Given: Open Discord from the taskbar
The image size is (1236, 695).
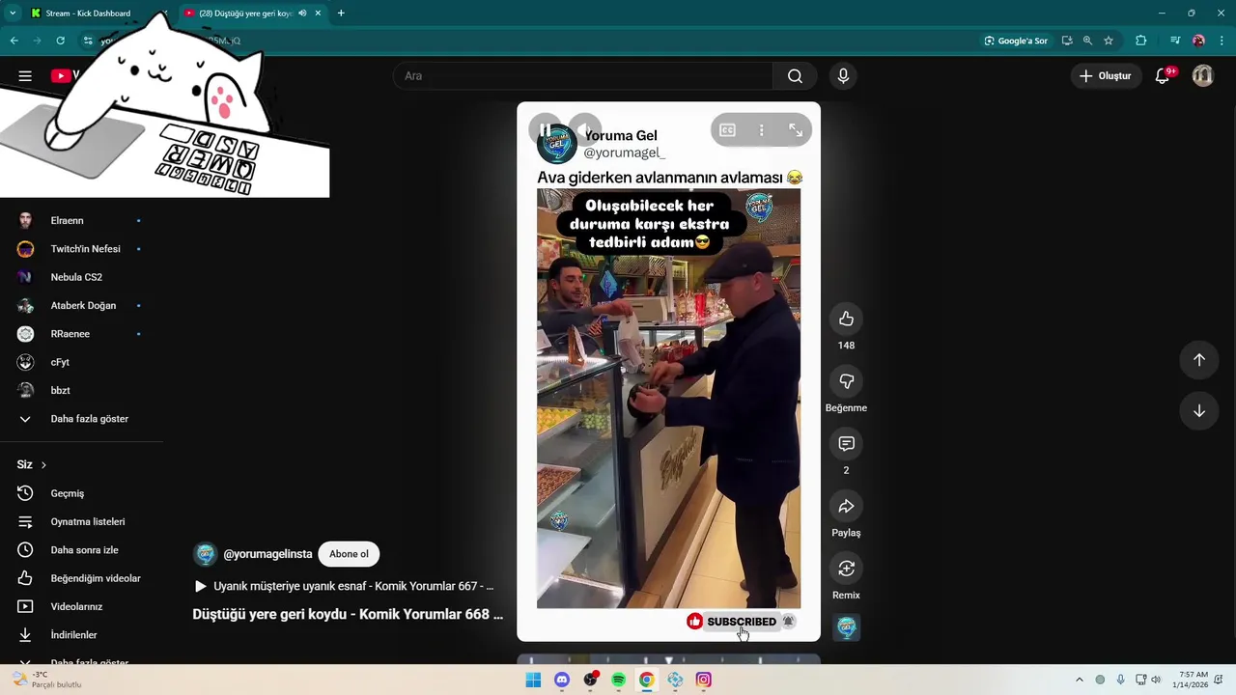Looking at the screenshot, I should point(562,680).
